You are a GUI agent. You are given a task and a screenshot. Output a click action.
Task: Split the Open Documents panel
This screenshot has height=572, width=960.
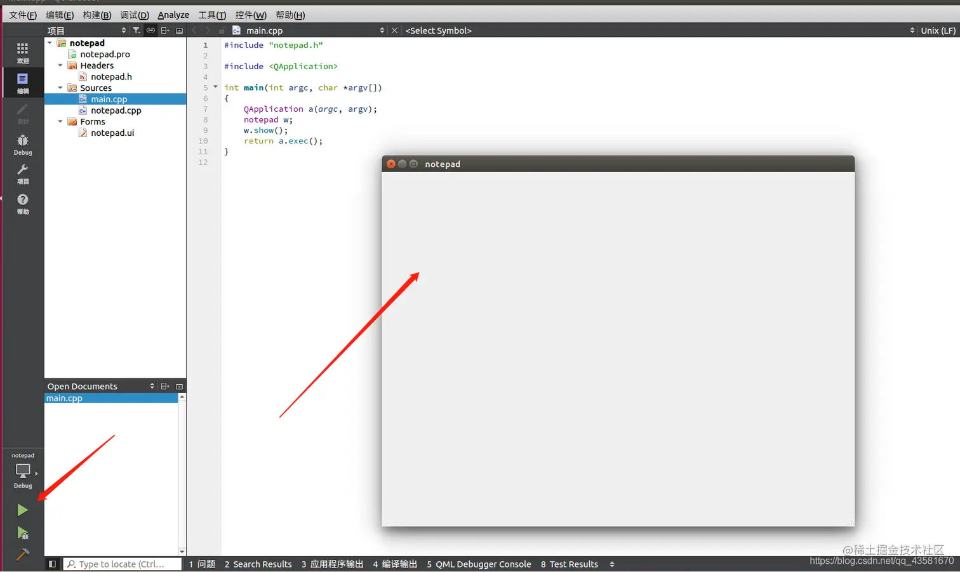(x=165, y=386)
